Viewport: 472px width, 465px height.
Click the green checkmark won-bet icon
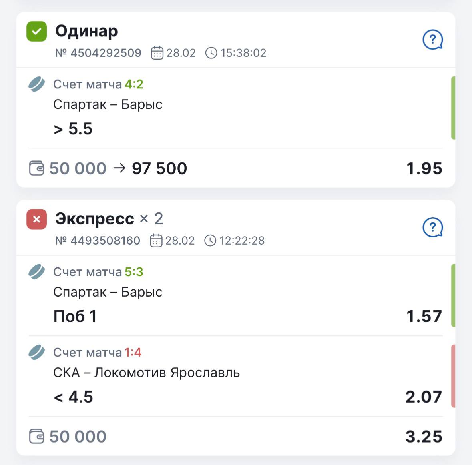pos(36,31)
